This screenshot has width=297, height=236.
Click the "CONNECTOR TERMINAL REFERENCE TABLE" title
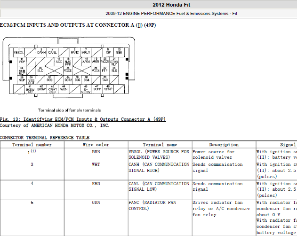45,138
